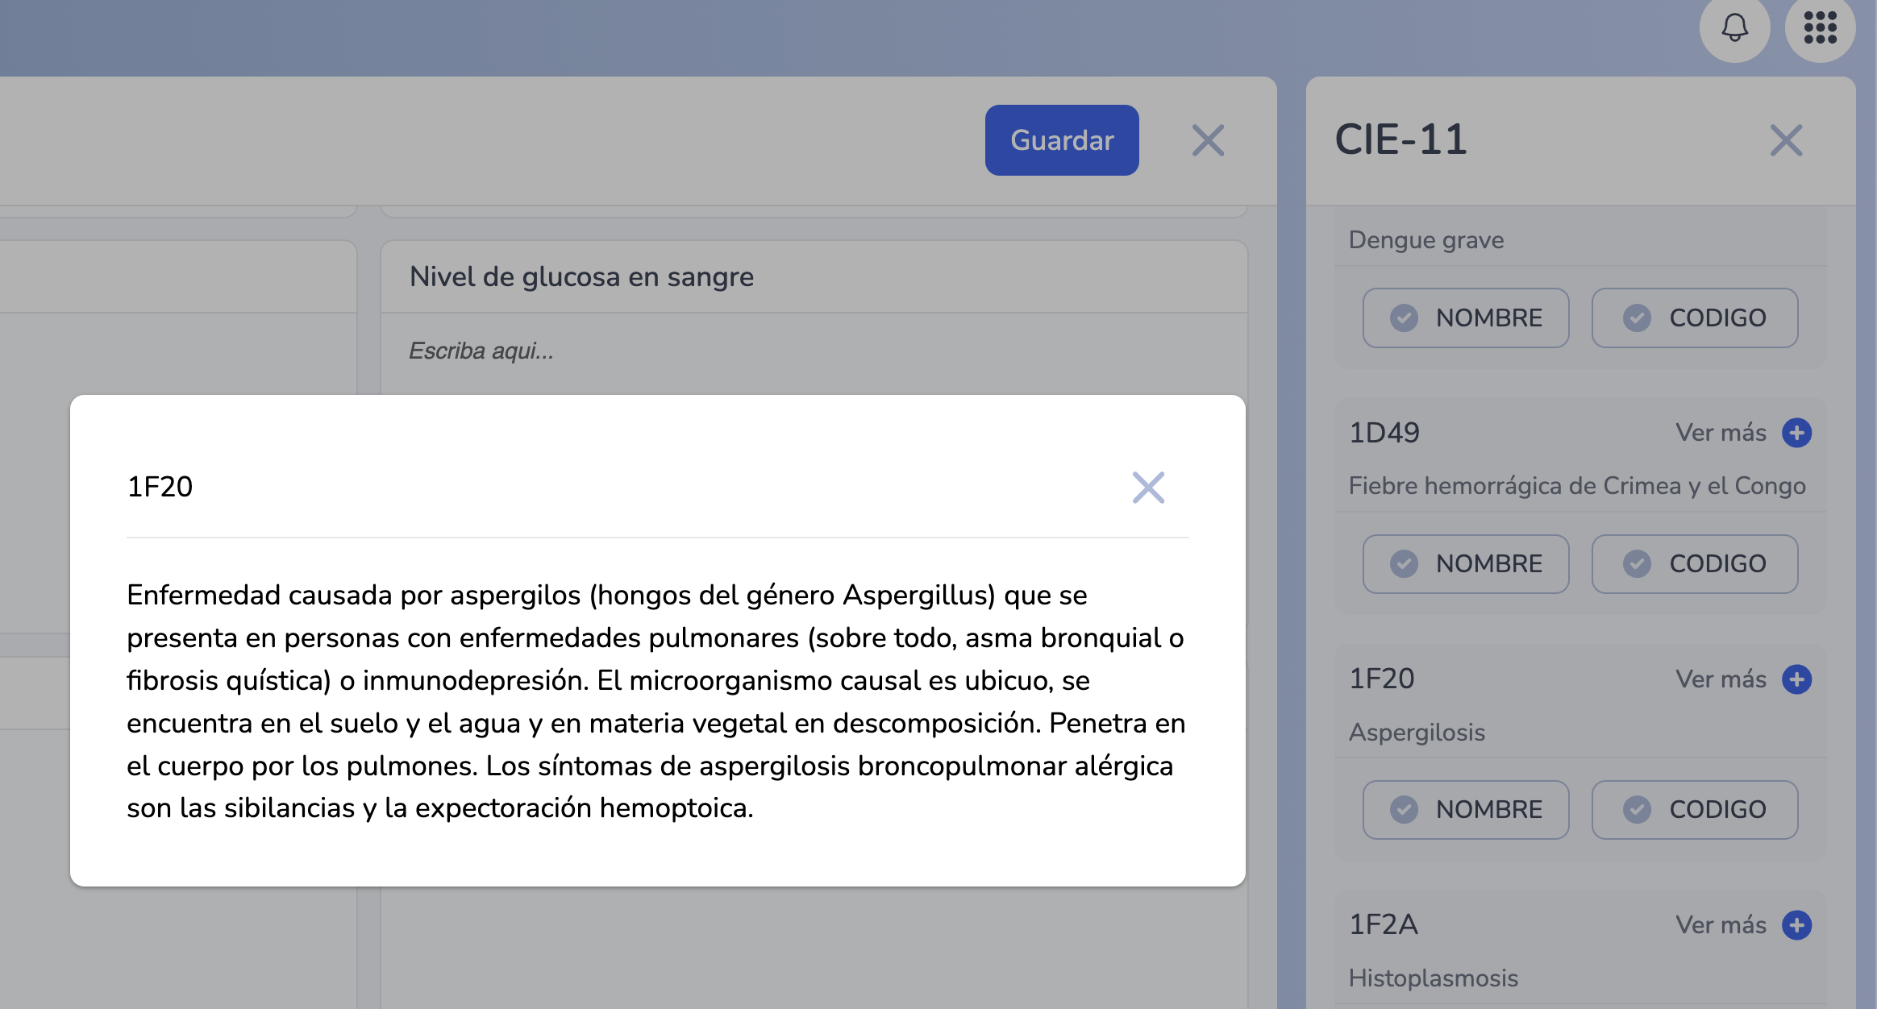Open the apps grid menu
The width and height of the screenshot is (1877, 1009).
click(1820, 29)
